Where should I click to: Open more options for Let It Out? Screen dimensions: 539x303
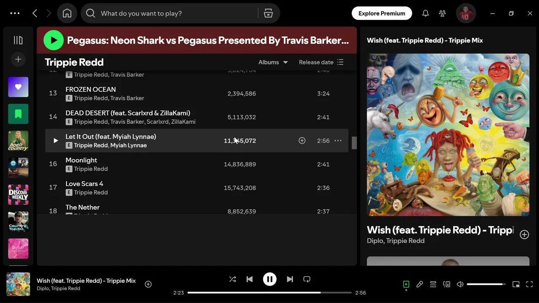point(338,141)
